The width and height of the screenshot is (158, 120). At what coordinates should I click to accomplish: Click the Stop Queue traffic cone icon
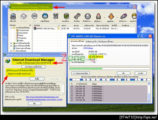pyautogui.click(x=111, y=16)
